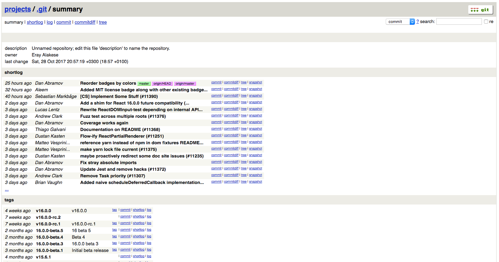Open commitdiff link for 'Reorder badges by colors'
This screenshot has width=499, height=262.
coord(231,82)
